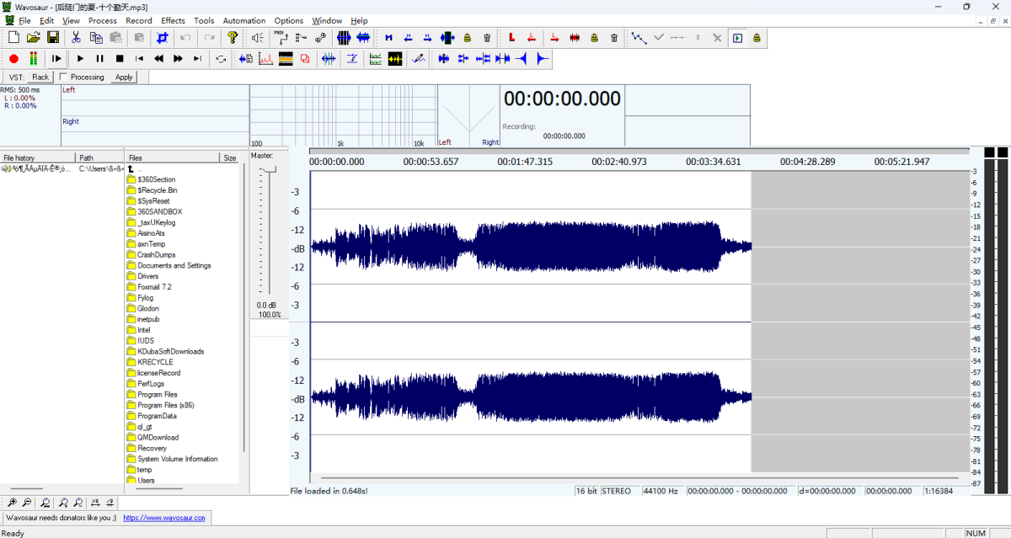Toggle the input level meter button
The height and width of the screenshot is (538, 1011).
click(34, 59)
